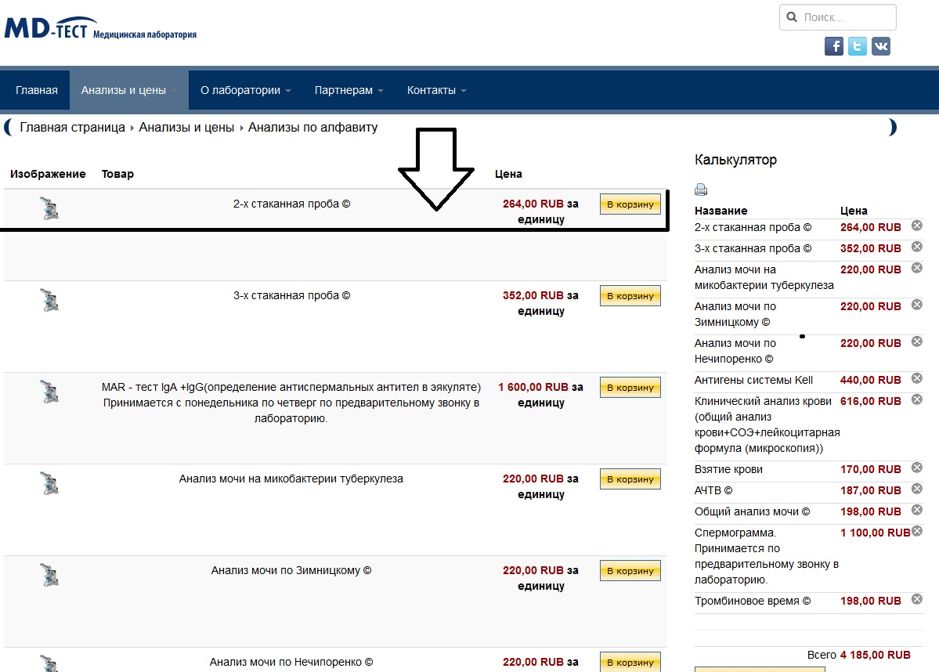Open Главная страница breadcrumb link

coord(73,128)
